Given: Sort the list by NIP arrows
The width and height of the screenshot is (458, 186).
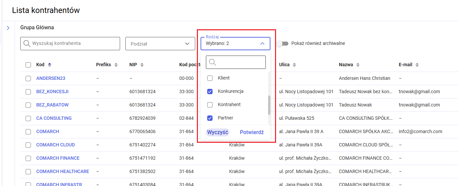Looking at the screenshot, I should tap(142, 65).
